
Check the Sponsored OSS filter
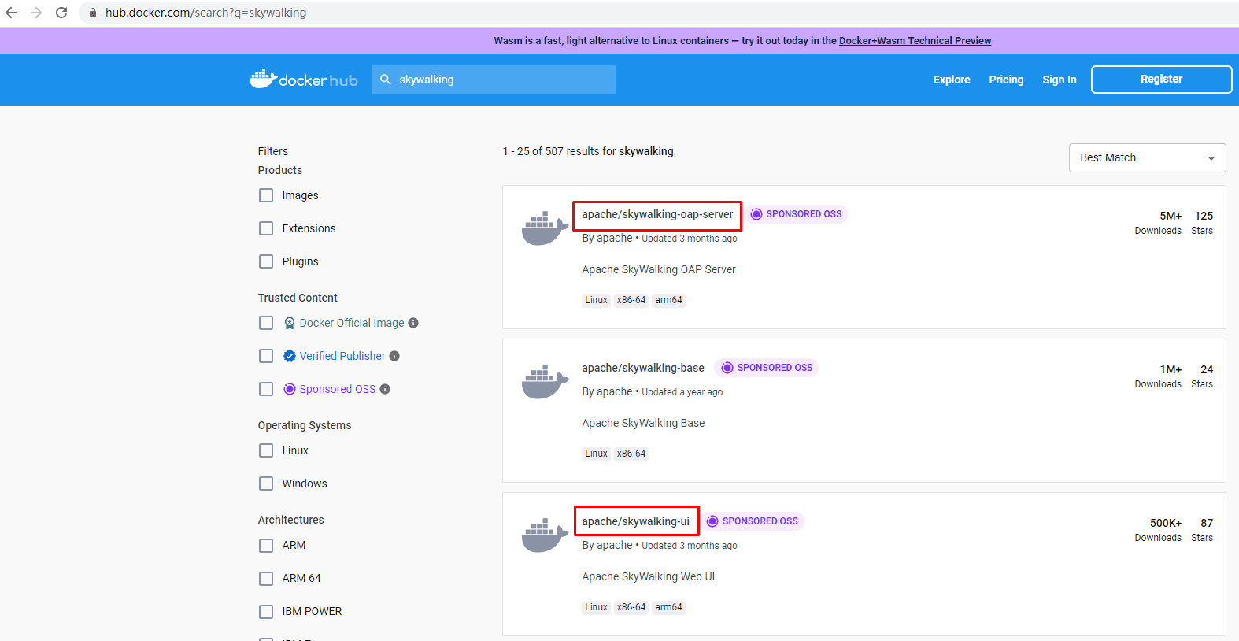tap(266, 389)
